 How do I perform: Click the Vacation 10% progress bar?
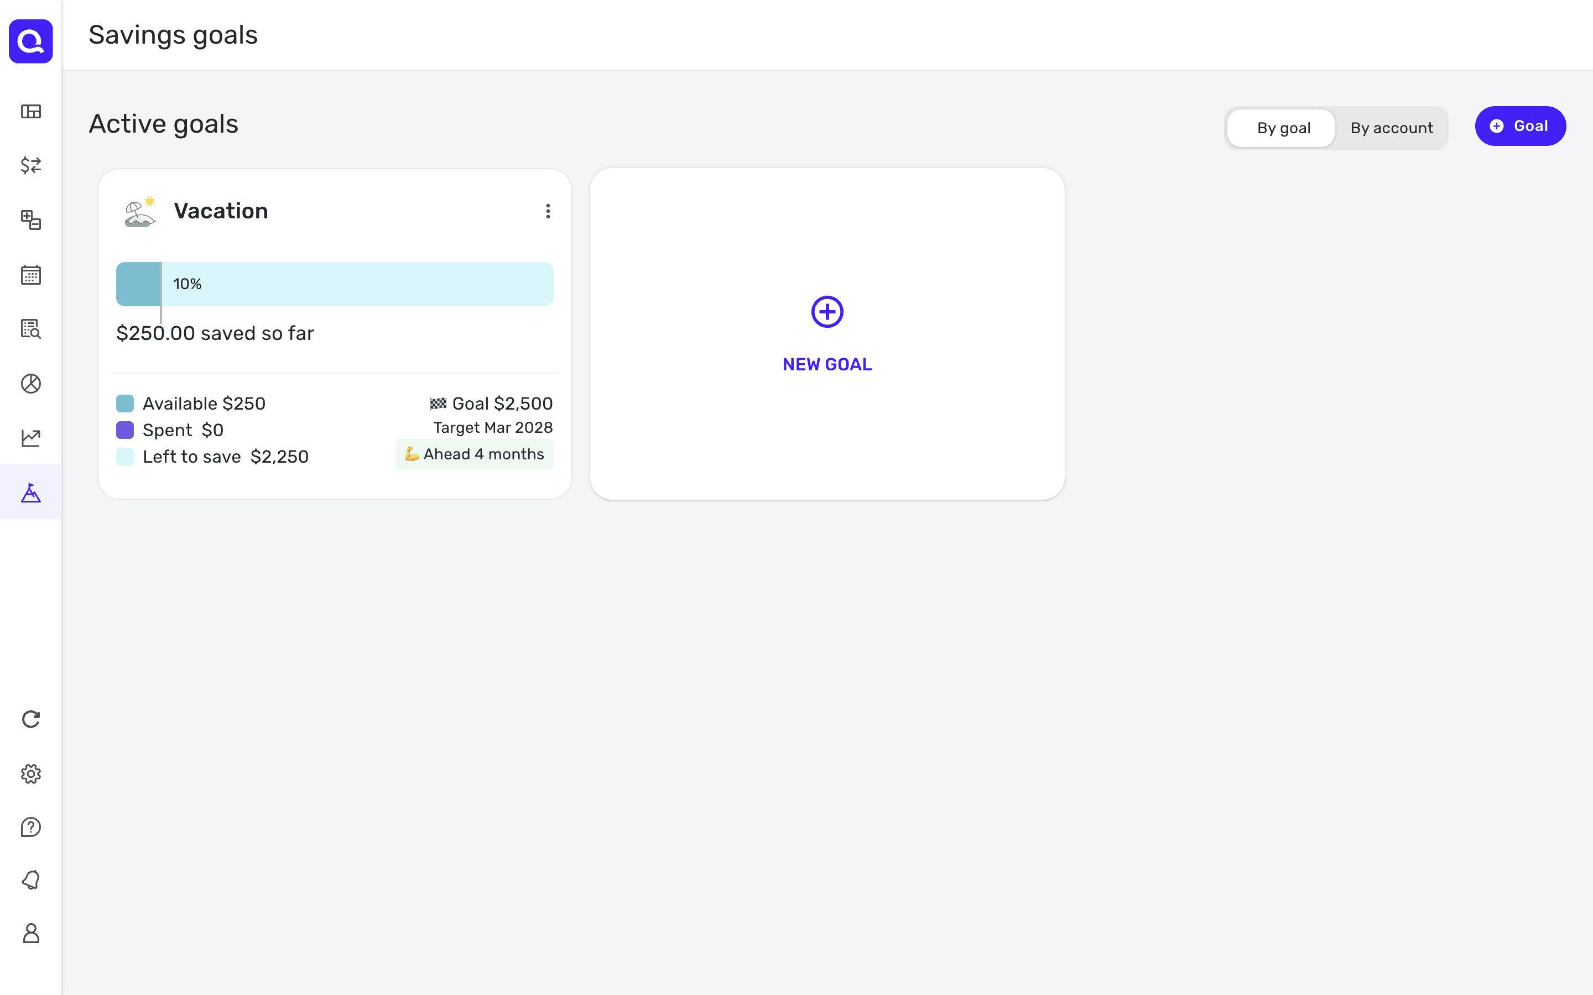(x=335, y=284)
